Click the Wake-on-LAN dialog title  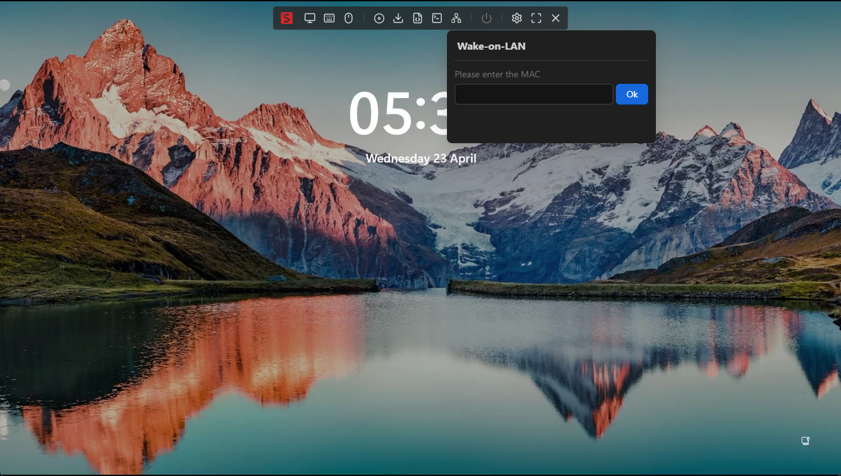491,46
